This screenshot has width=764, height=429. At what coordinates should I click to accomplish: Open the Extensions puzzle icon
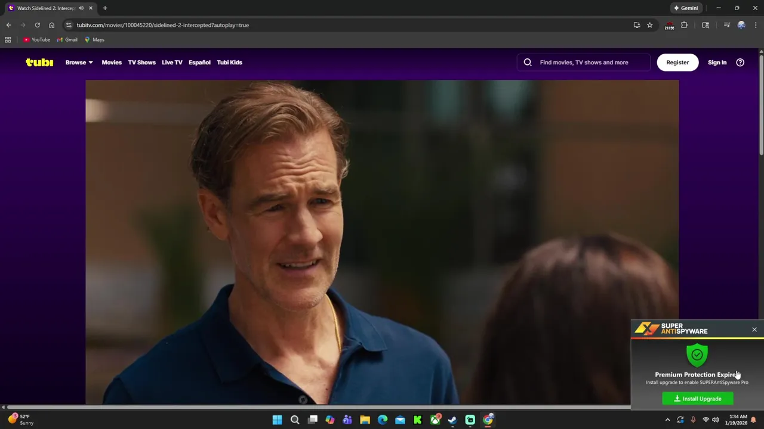684,25
